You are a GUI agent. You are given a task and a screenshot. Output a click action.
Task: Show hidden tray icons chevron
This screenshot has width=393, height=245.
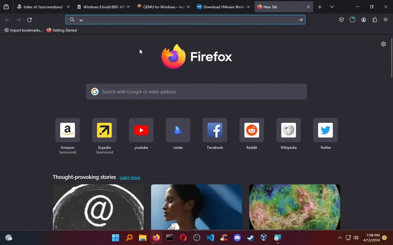pyautogui.click(x=340, y=238)
